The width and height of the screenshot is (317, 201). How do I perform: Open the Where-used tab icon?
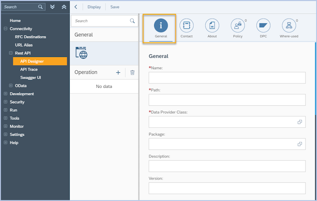coord(289,26)
